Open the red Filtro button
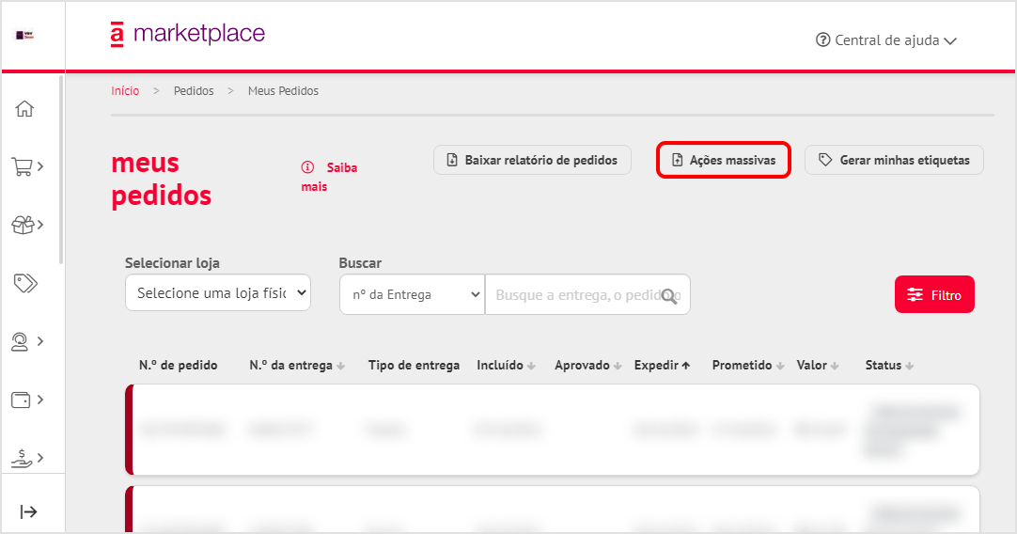The height and width of the screenshot is (534, 1017). (934, 294)
